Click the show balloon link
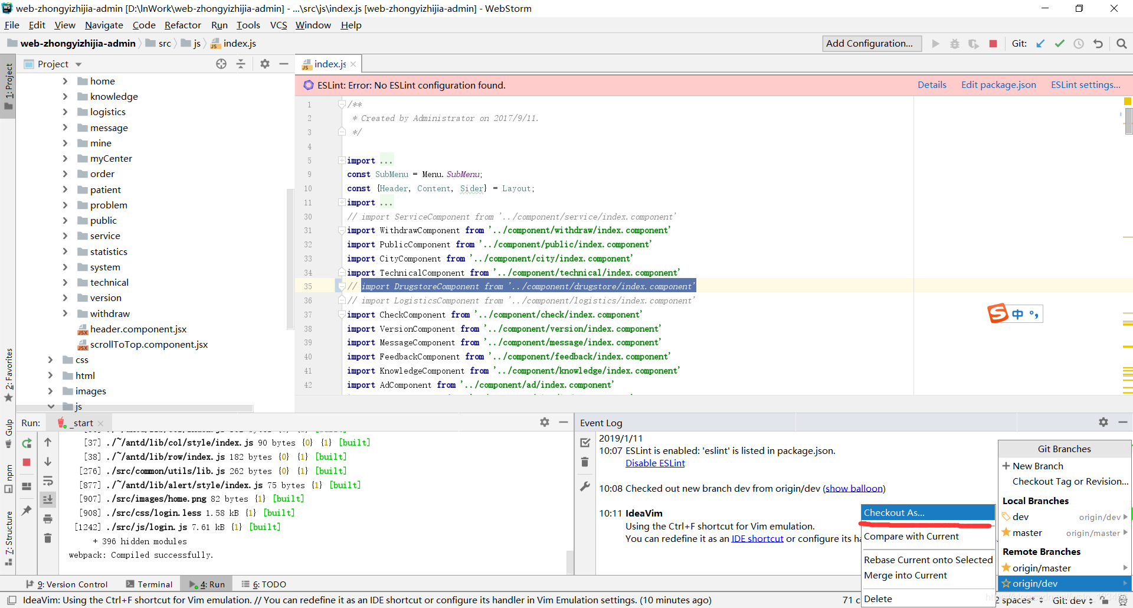The image size is (1133, 608). (854, 488)
